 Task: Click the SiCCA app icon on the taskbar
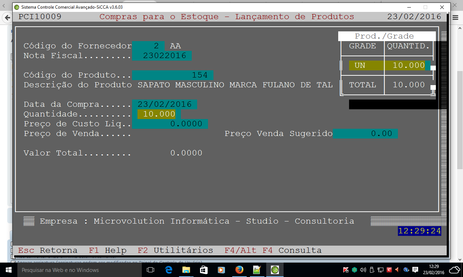point(275,270)
